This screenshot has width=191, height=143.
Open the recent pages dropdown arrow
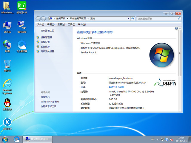pyautogui.click(x=47, y=19)
